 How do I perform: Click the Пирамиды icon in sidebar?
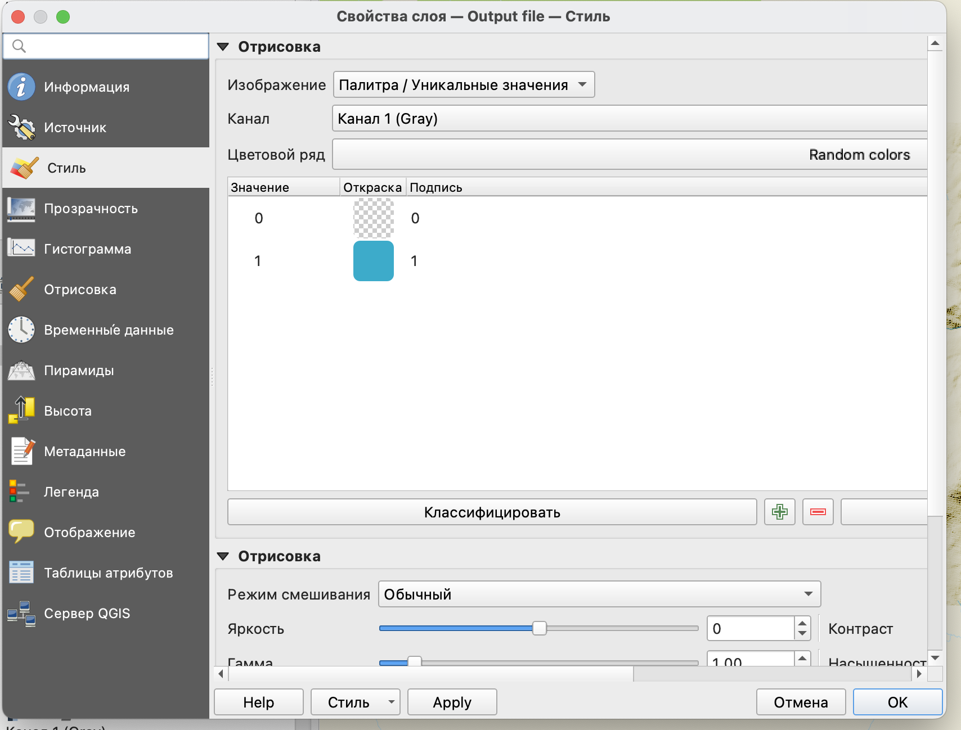coord(21,370)
